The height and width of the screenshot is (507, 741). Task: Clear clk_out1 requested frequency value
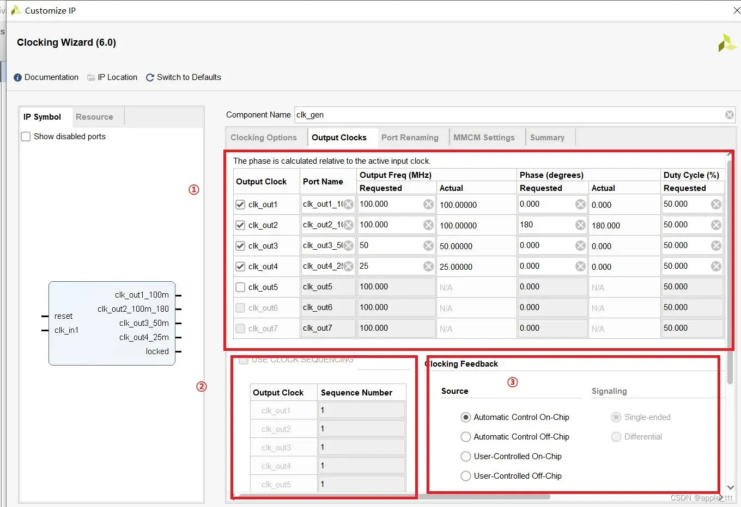point(429,205)
